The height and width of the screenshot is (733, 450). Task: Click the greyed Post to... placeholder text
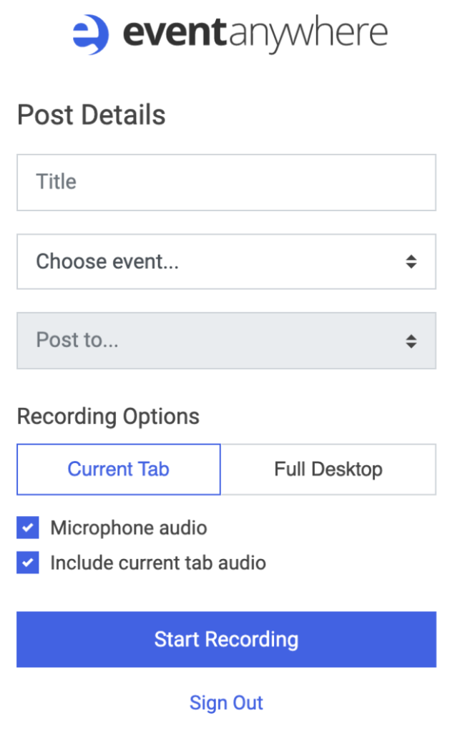pyautogui.click(x=77, y=340)
